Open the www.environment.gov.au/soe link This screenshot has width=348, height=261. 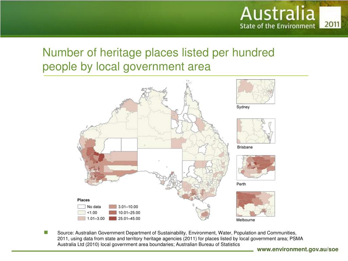click(x=298, y=249)
